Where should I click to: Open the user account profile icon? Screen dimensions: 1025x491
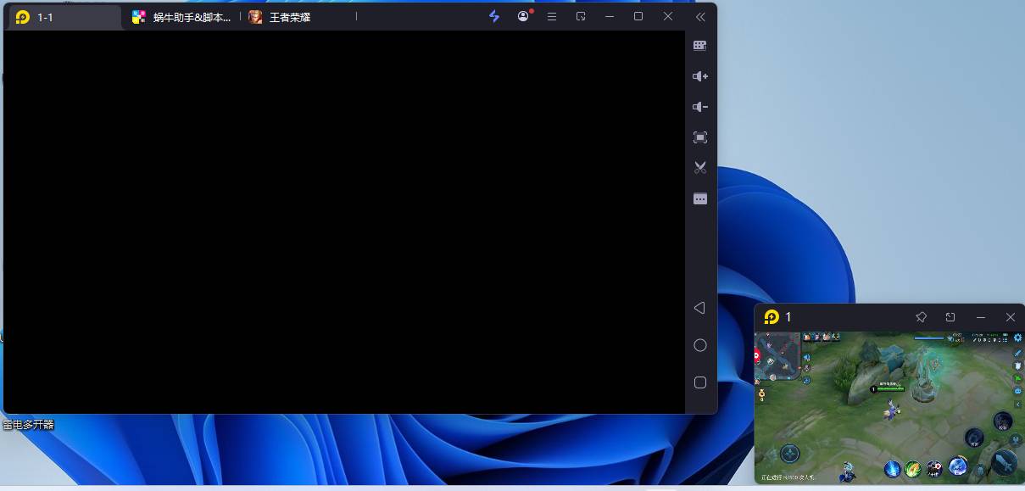click(523, 17)
